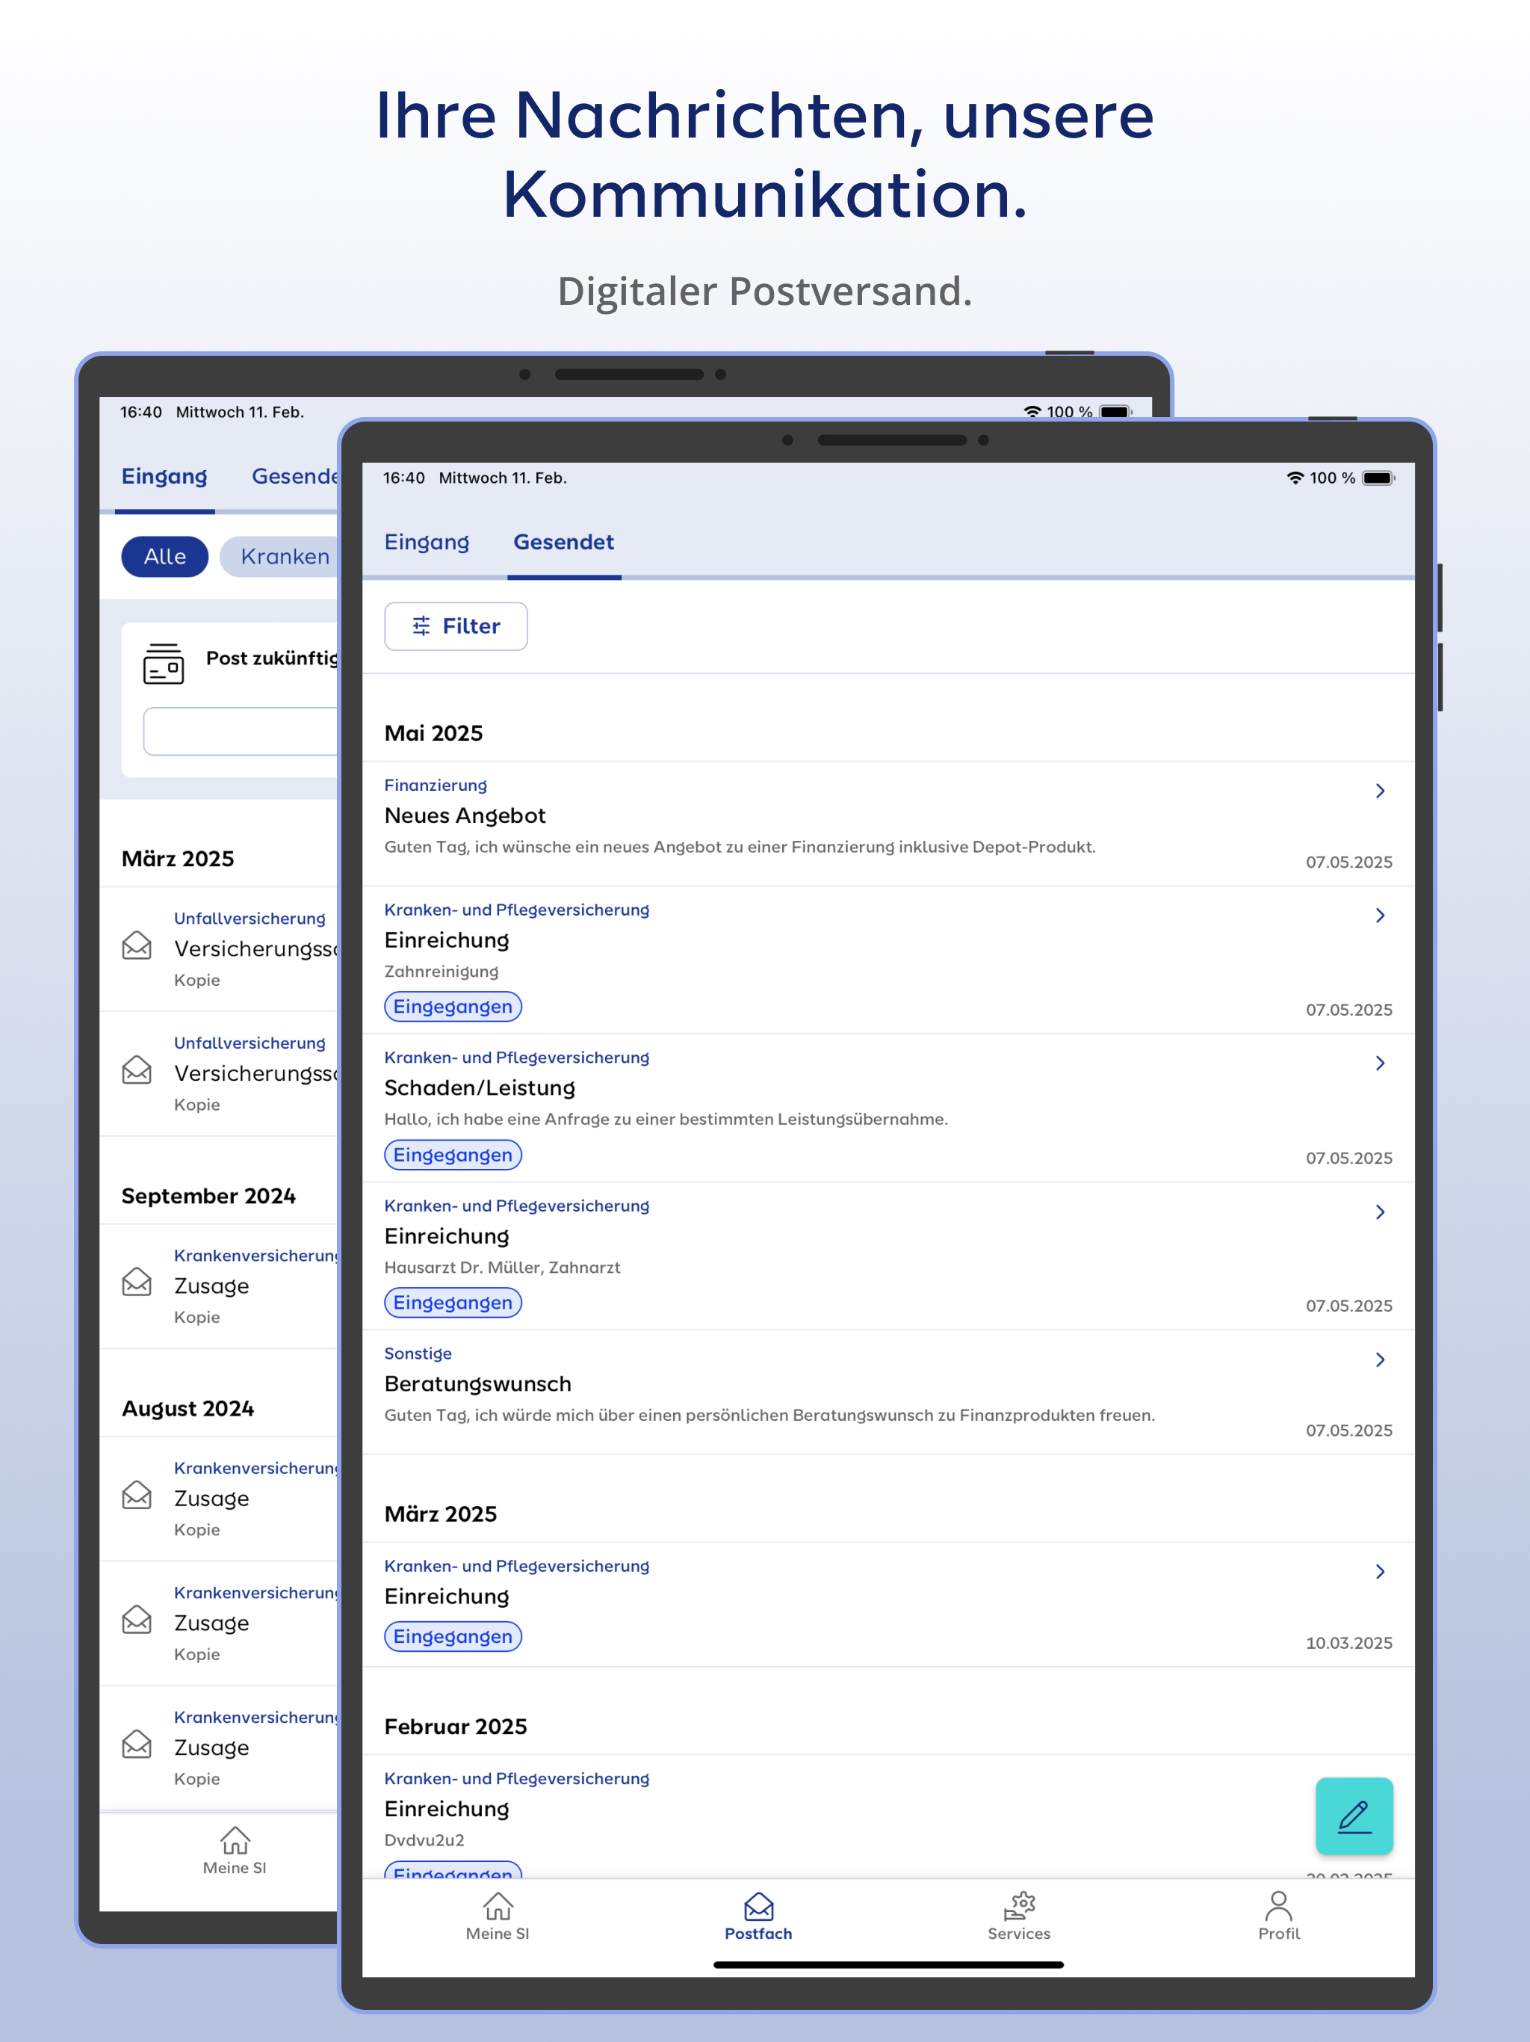
Task: Click the first Unfallversicherung envelope icon under März 2025
Action: [x=137, y=946]
